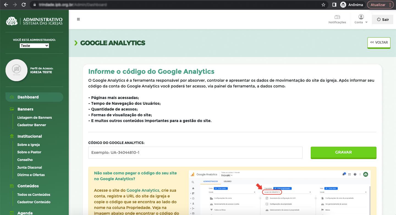Click the browser reload icon

pyautogui.click(x=24, y=5)
